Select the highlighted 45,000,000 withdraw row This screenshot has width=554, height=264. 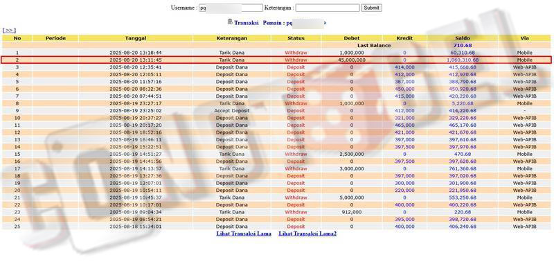(x=276, y=60)
